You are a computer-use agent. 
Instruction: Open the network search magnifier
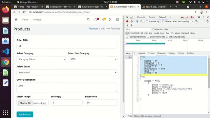tap(141, 21)
